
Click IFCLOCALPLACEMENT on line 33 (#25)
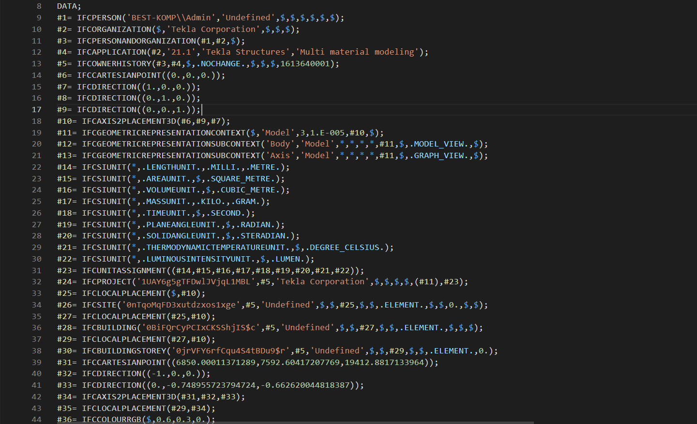[124, 293]
